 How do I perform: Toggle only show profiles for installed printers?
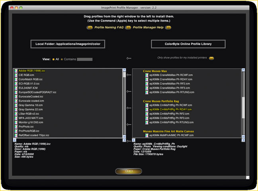[x=211, y=58]
